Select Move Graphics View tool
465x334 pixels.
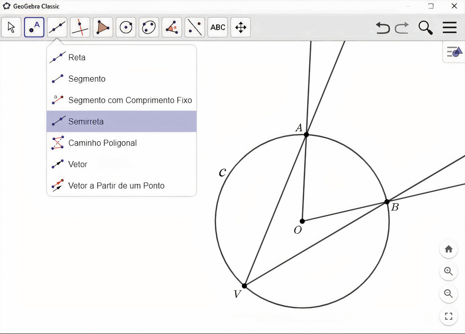[241, 27]
